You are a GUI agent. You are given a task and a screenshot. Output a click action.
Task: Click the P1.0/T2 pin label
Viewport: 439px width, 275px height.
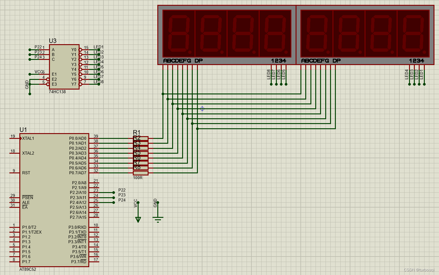point(29,227)
